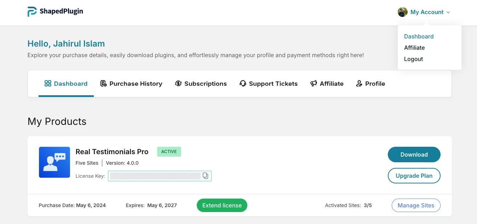This screenshot has height=224, width=477.
Task: Open the Profile tab
Action: tap(370, 84)
